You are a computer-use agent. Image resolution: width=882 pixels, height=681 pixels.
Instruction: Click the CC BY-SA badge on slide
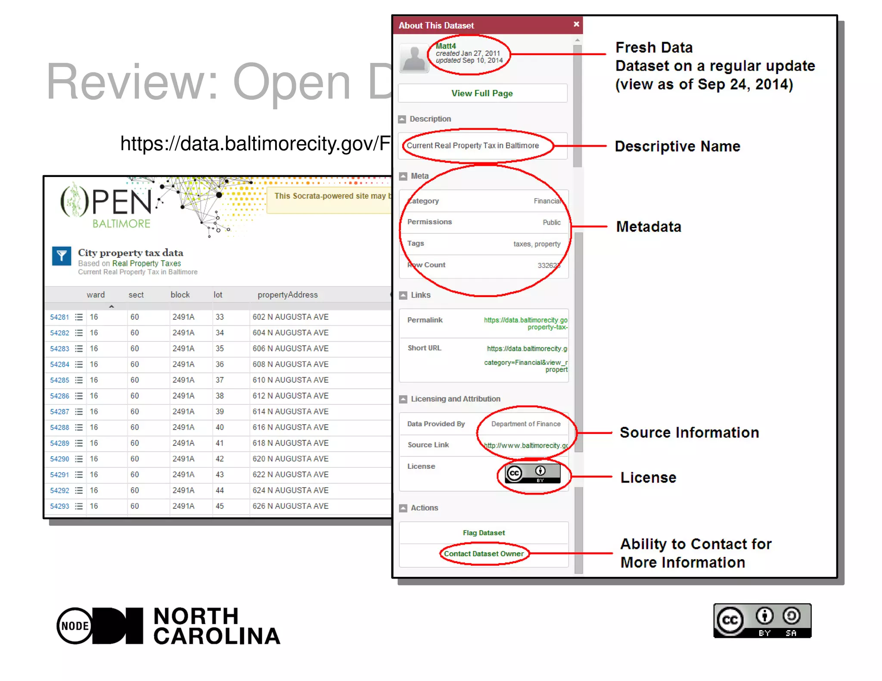762,620
